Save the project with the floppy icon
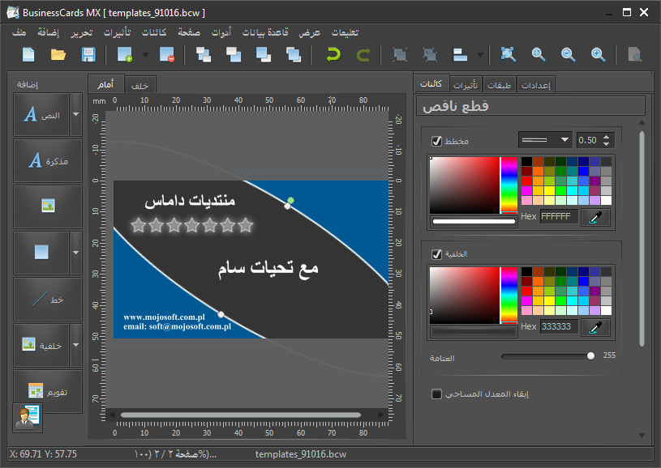Viewport: 661px width, 468px height. coord(88,55)
